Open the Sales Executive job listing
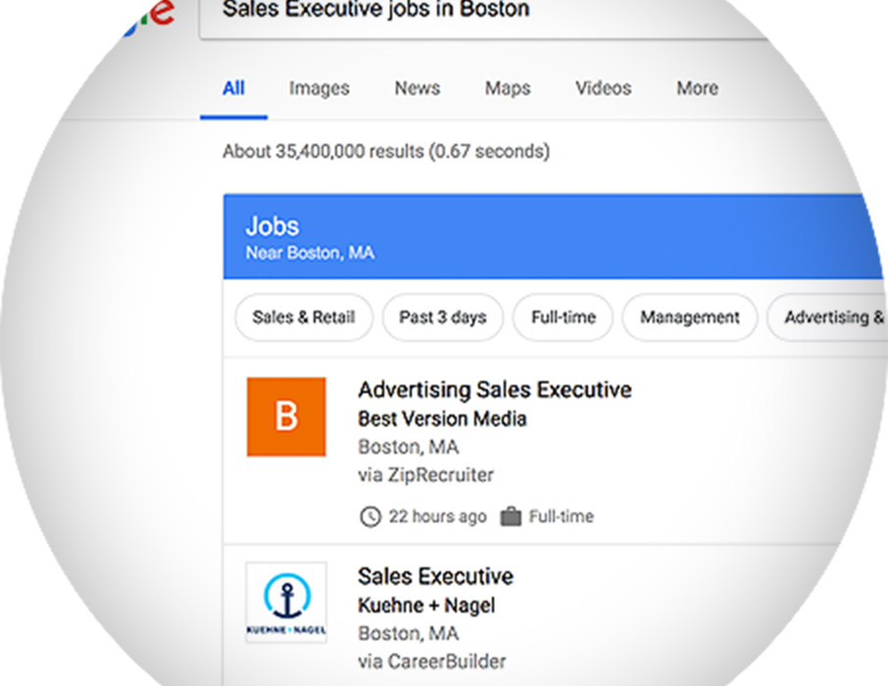888x686 pixels. (435, 576)
